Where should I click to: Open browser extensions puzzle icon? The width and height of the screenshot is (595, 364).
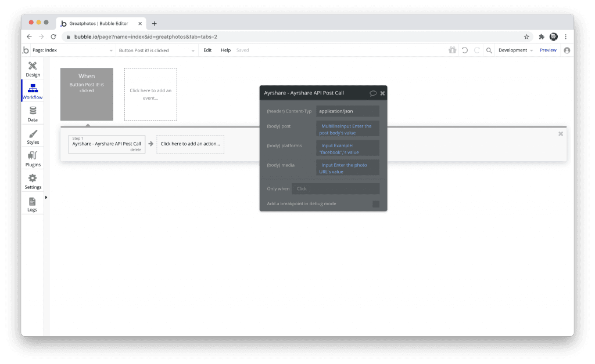pyautogui.click(x=542, y=37)
